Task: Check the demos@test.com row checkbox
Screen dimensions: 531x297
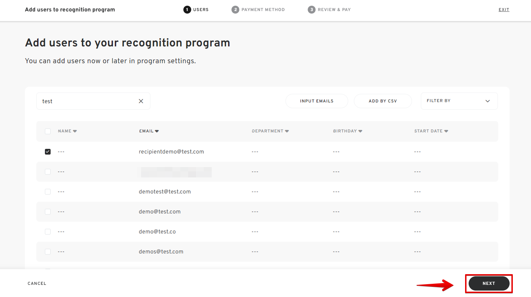Action: (x=48, y=252)
